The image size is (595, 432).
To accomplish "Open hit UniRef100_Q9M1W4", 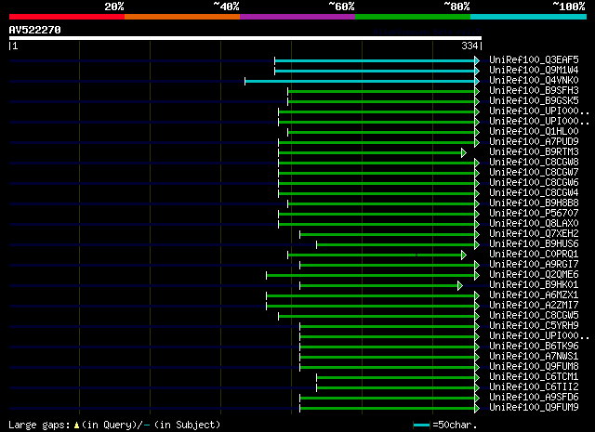I will point(534,71).
